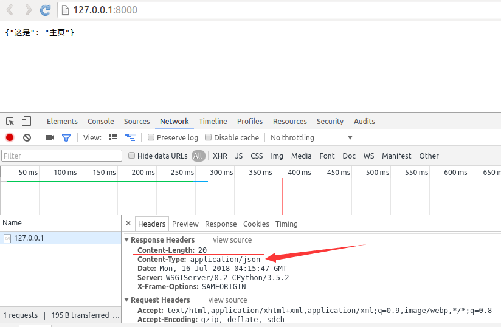Open the Elements panel tab
This screenshot has width=501, height=327.
click(x=62, y=122)
